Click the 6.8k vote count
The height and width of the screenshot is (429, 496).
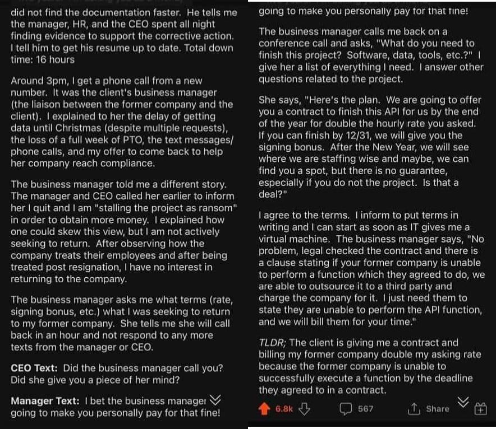(284, 409)
